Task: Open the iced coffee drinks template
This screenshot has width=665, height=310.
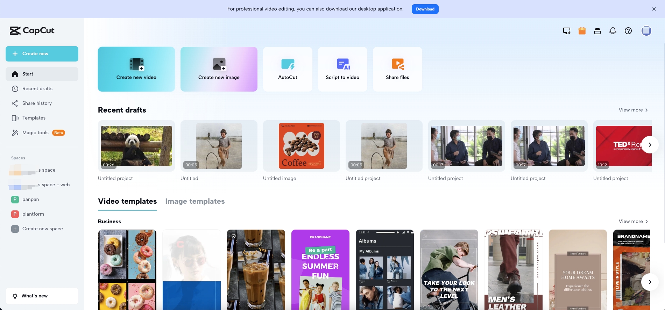Action: click(256, 270)
